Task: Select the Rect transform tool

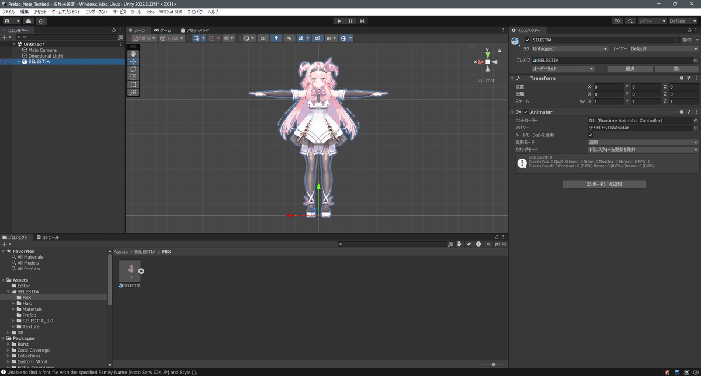Action: (x=133, y=84)
